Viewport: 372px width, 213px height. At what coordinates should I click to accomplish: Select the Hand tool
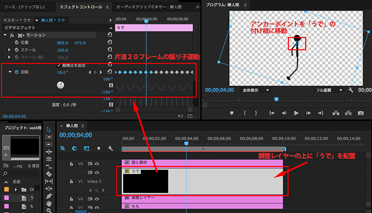49,203
